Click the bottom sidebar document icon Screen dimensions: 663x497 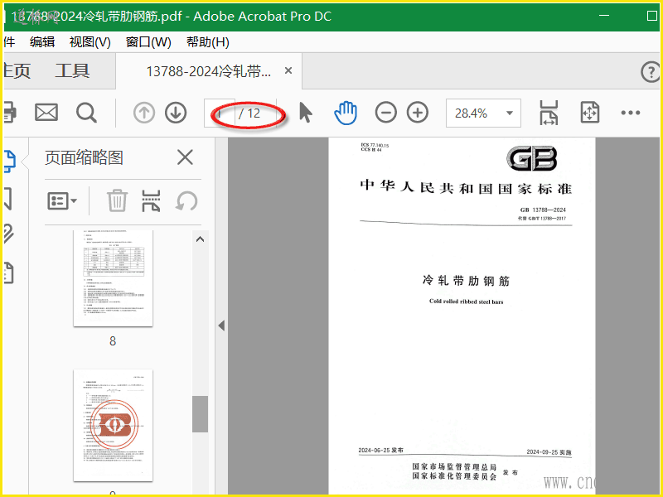click(8, 273)
